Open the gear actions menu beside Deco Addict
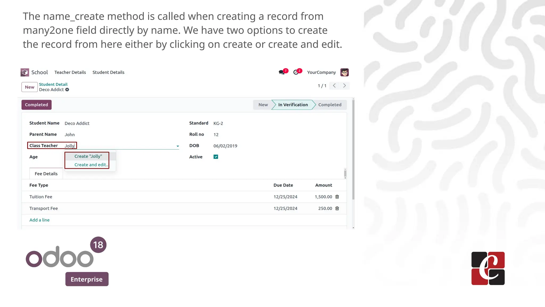The width and height of the screenshot is (545, 307). click(67, 90)
